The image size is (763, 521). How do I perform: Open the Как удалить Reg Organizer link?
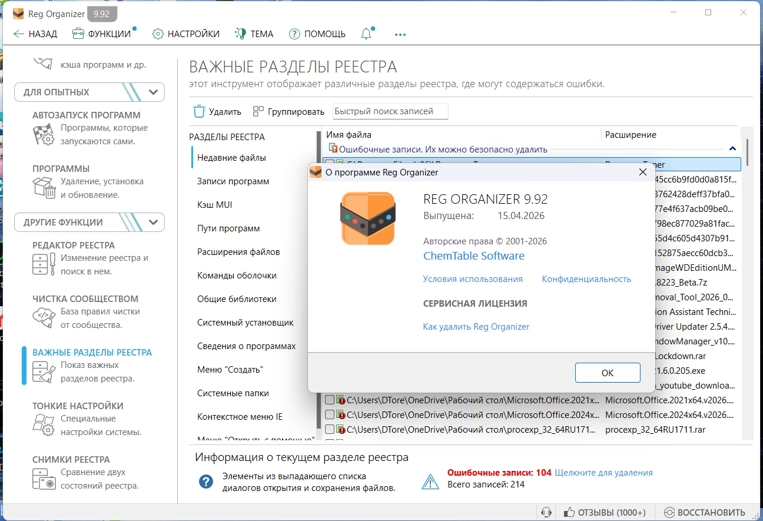[x=476, y=327]
